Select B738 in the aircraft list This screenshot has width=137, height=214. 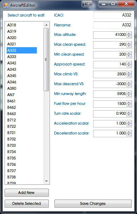pyautogui.click(x=22, y=177)
